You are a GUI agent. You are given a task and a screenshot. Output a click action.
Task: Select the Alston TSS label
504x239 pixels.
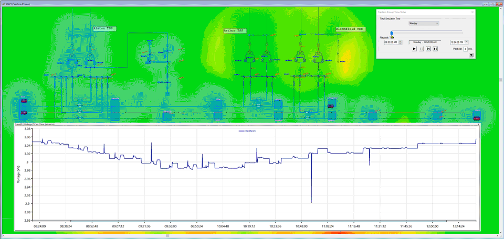[103, 28]
